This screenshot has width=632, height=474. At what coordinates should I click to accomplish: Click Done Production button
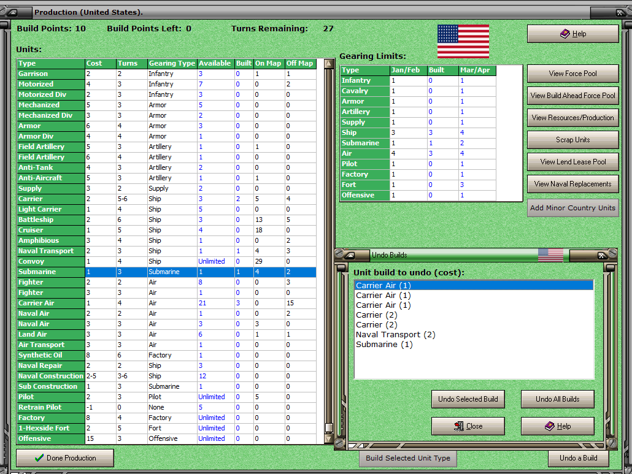[65, 458]
